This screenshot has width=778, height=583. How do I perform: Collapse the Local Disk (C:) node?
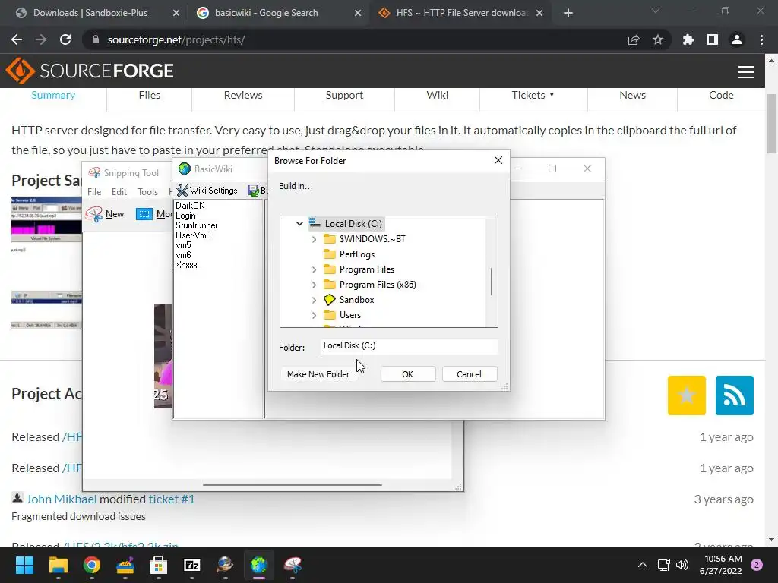pos(299,224)
